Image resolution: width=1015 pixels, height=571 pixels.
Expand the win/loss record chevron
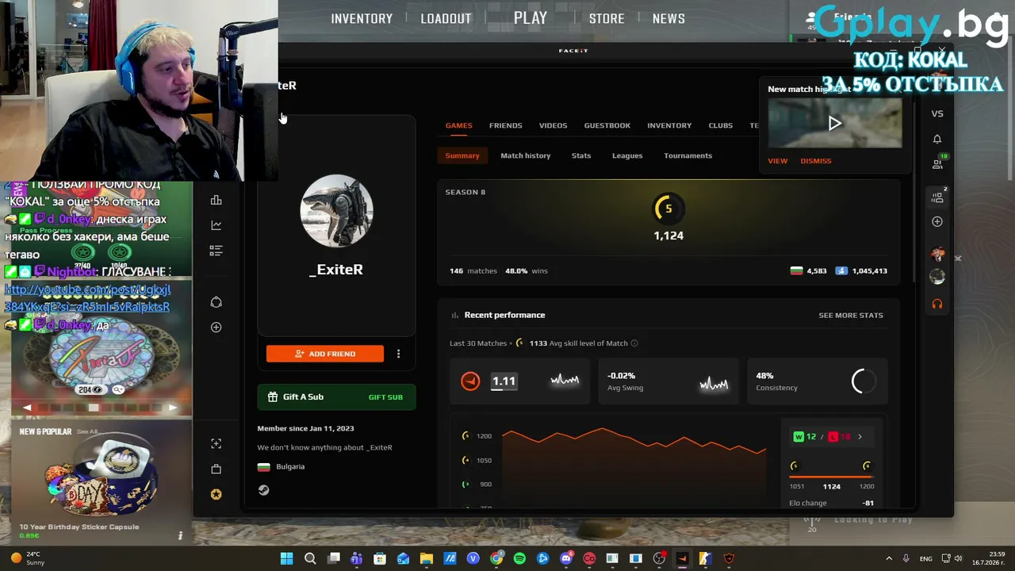[860, 437]
